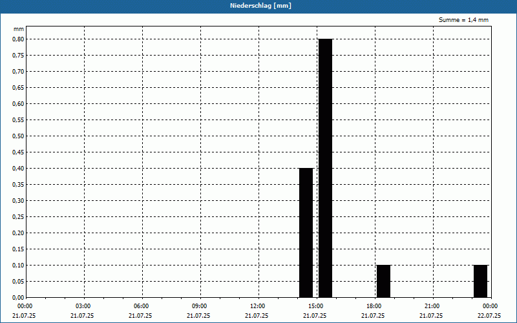Click the 0,55 y-axis value
This screenshot has height=323, width=517.
(18, 120)
